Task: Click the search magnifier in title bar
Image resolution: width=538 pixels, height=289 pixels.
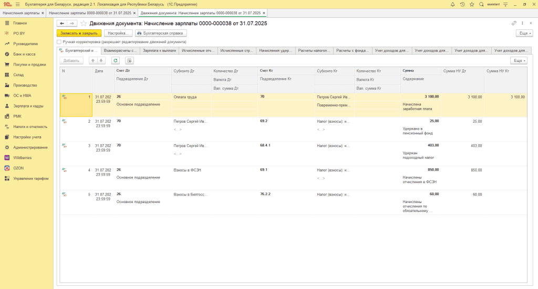Action: pyautogui.click(x=482, y=4)
